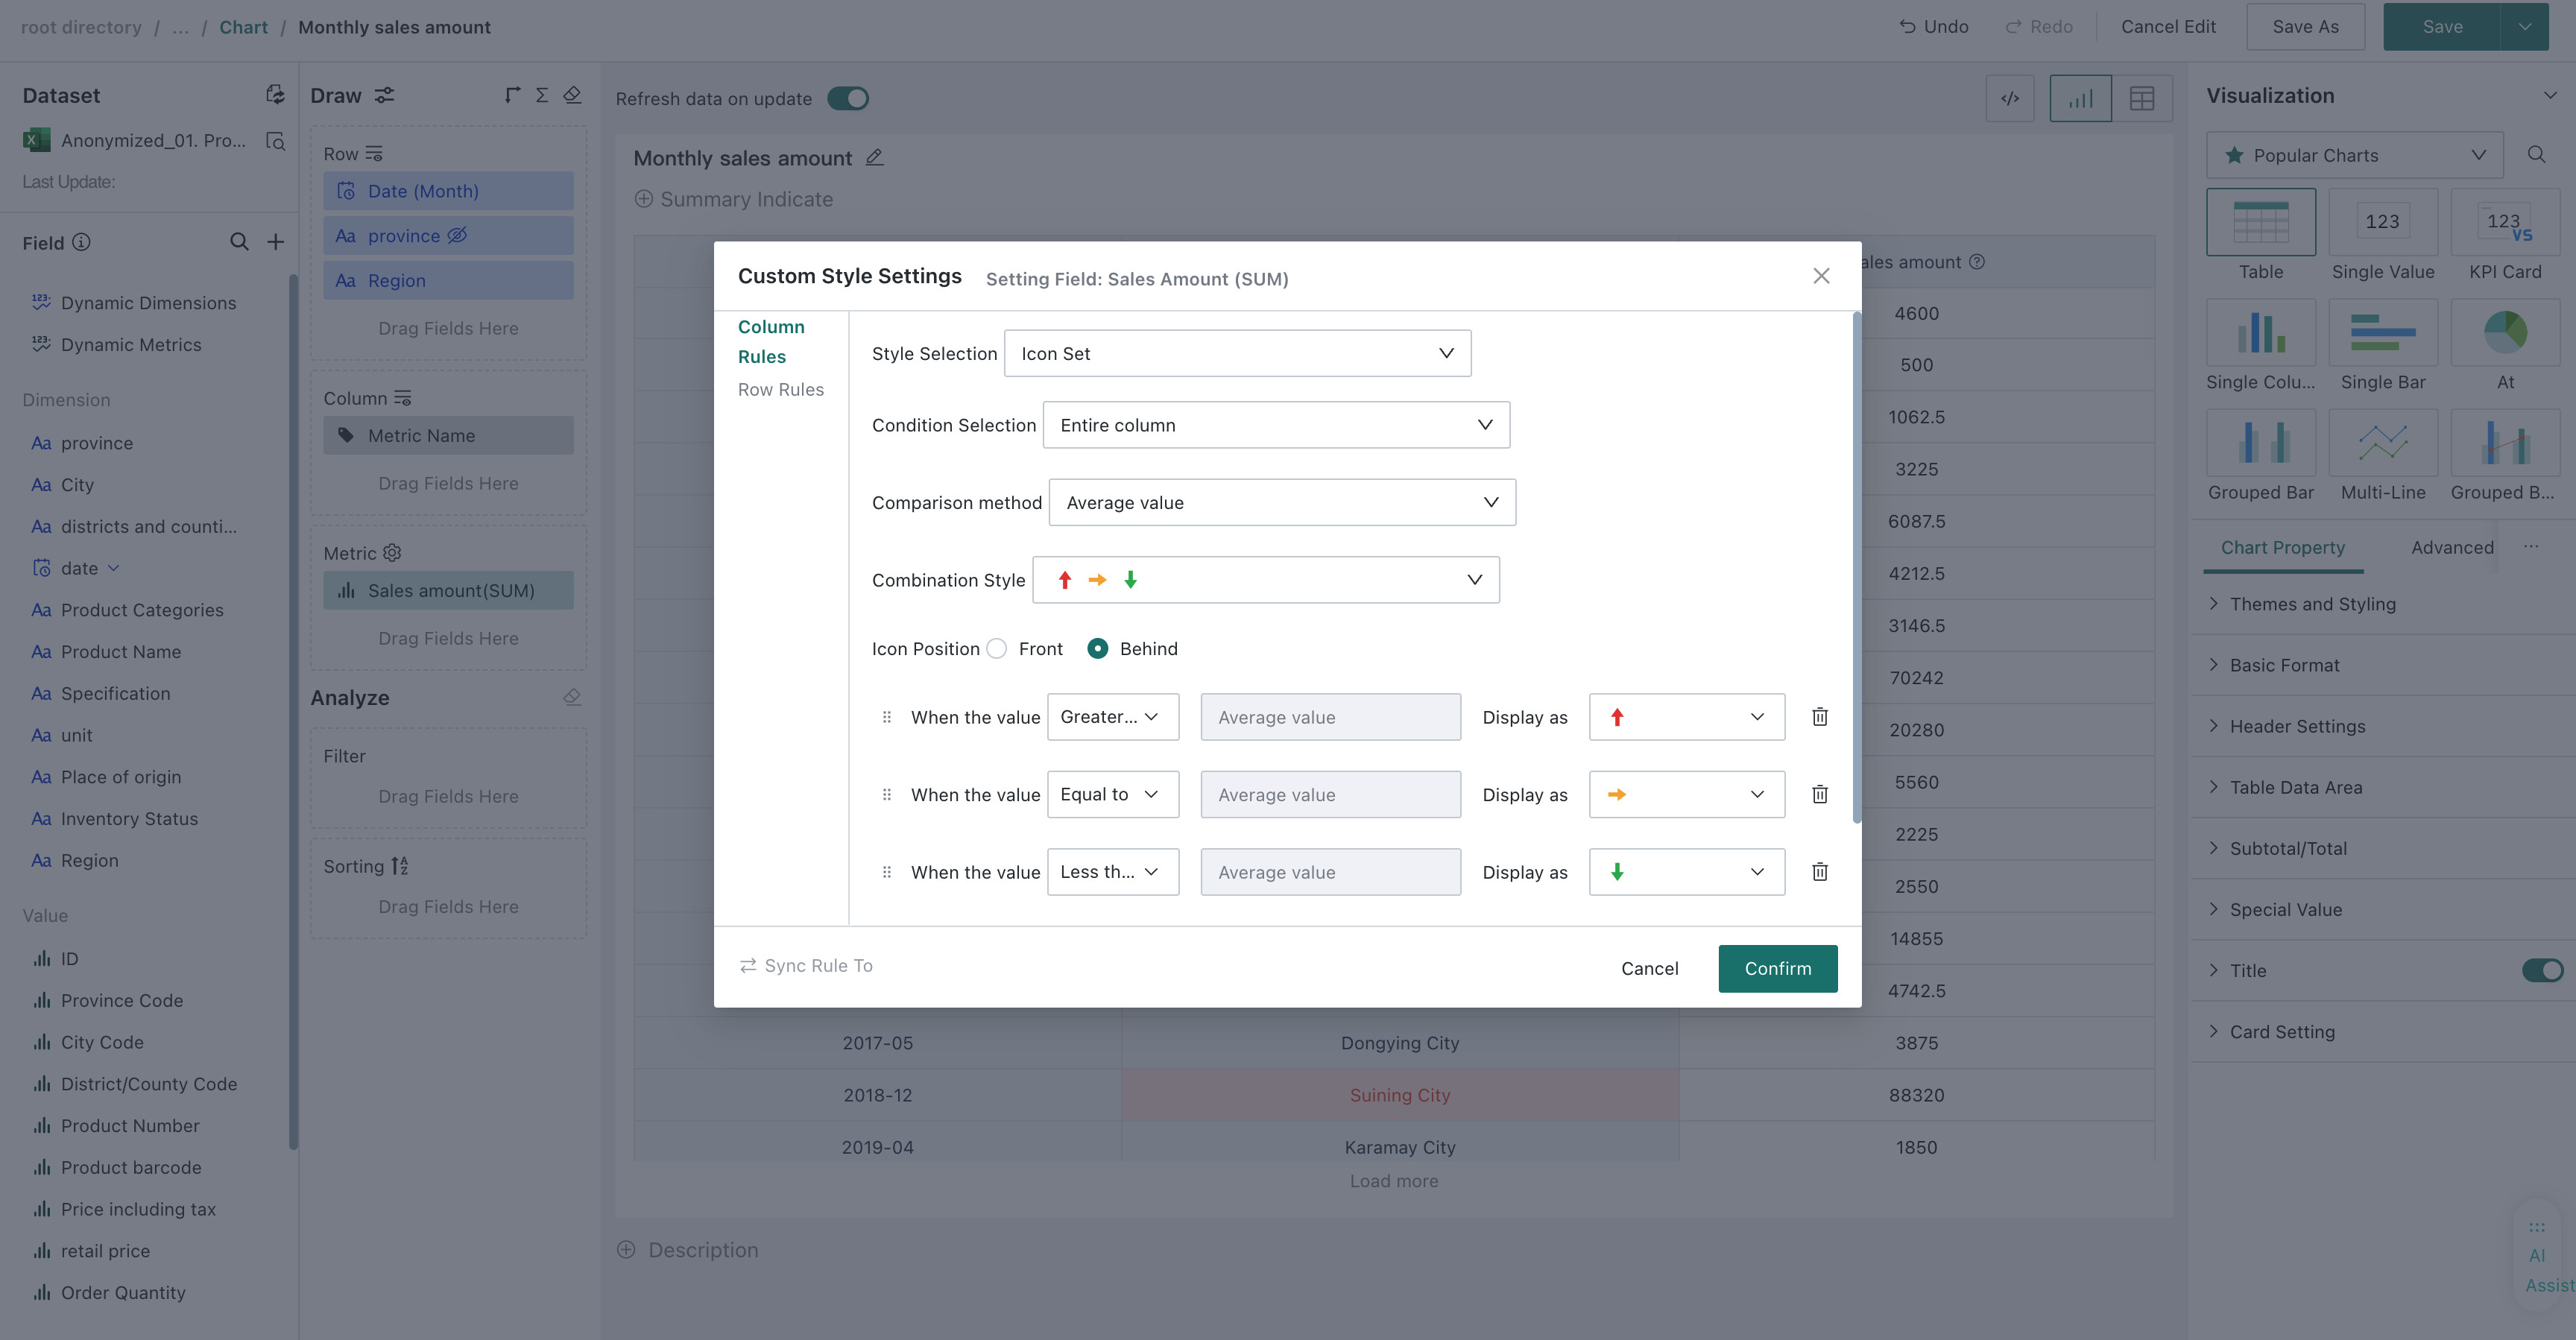2576x1340 pixels.
Task: Open Draw settings slider icon
Action: click(384, 95)
